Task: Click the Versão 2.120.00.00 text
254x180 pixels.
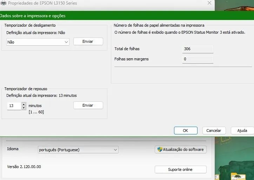Action: click(24, 167)
